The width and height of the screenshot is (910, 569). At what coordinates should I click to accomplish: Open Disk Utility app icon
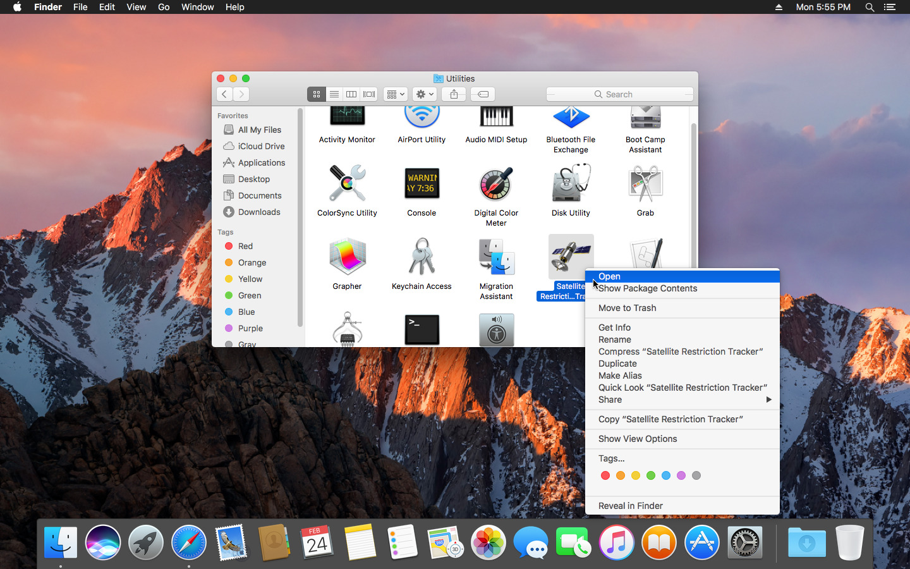point(571,184)
